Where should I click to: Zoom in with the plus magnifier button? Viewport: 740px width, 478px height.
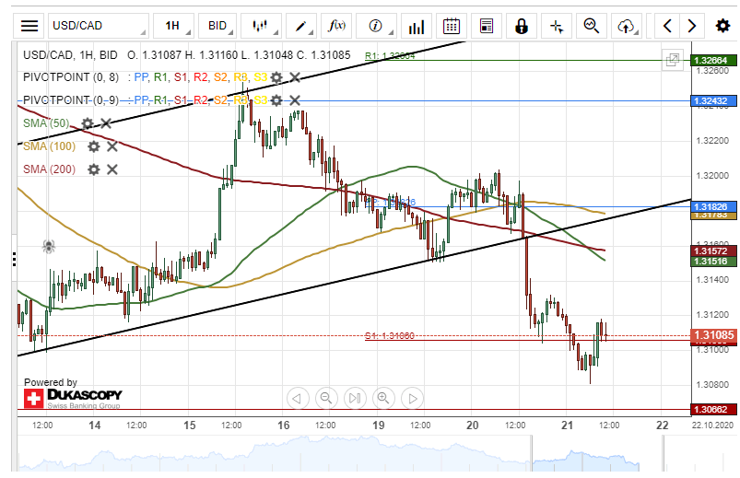tap(383, 398)
